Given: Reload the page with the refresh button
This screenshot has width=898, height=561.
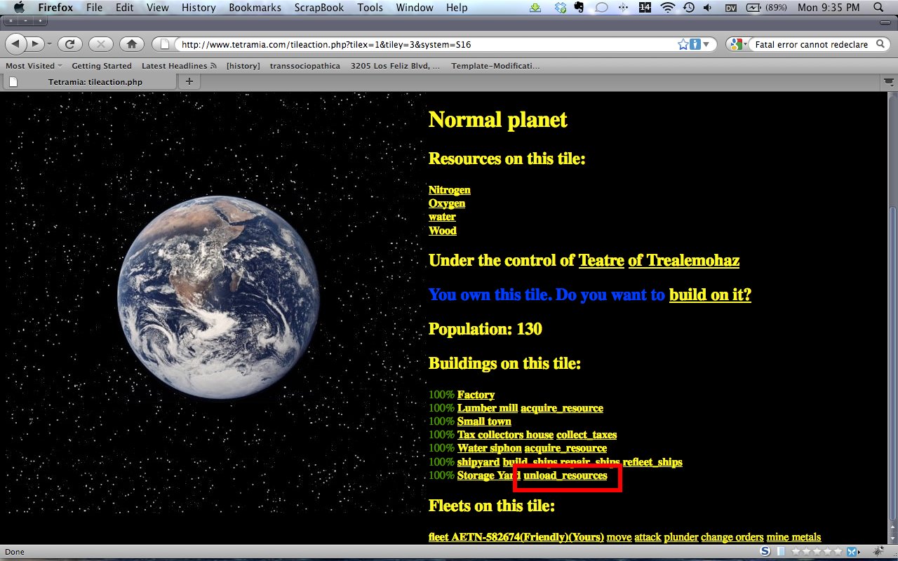Looking at the screenshot, I should [70, 44].
